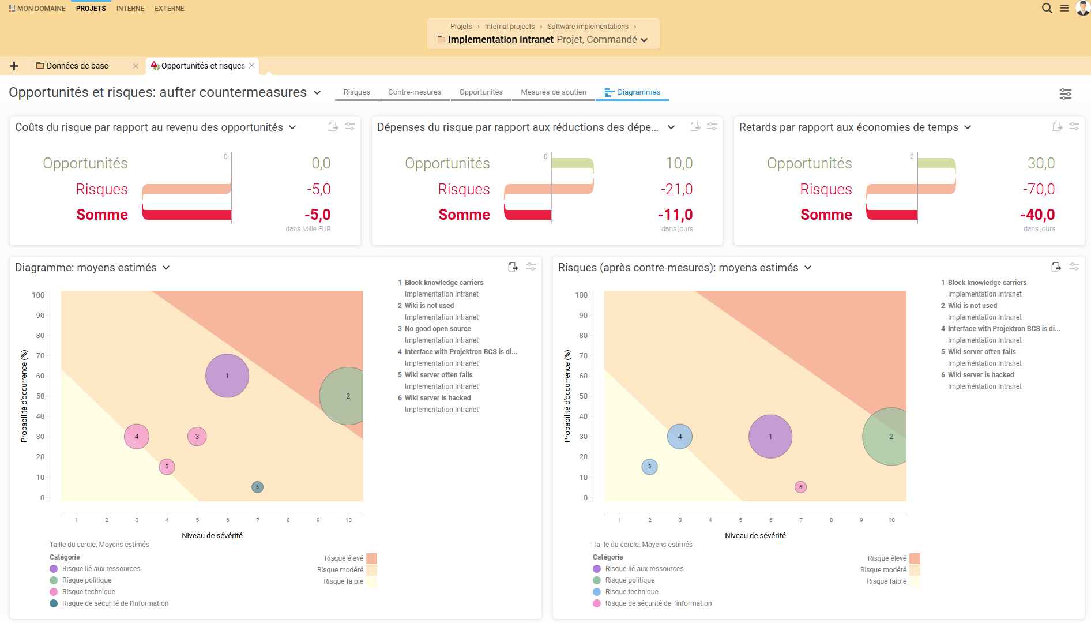
Task: Switch to the Contre-mesures tab
Action: pos(414,92)
